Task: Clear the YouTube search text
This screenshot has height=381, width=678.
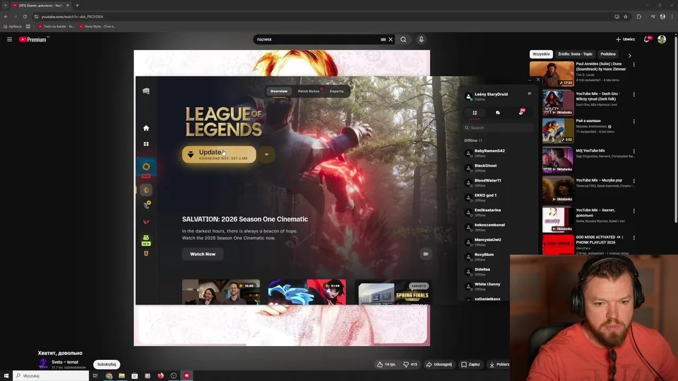Action: 391,39
